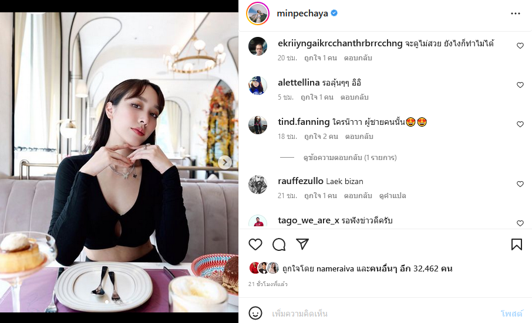The image size is (532, 323).
Task: Go to next photo in carousel
Action: pos(225,162)
